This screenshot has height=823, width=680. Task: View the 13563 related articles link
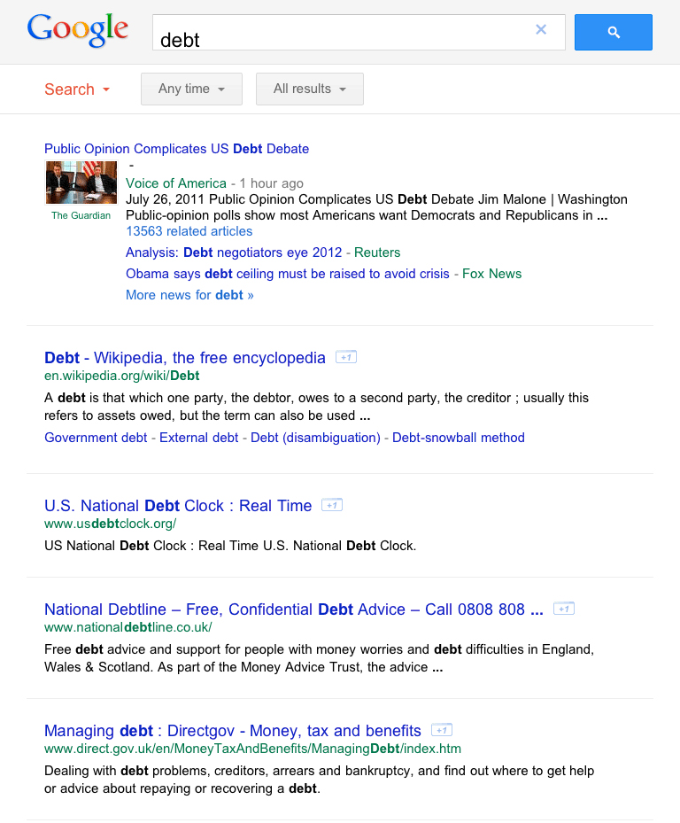[189, 231]
